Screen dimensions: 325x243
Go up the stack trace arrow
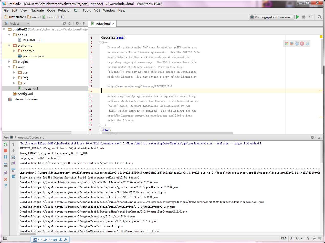point(13,144)
